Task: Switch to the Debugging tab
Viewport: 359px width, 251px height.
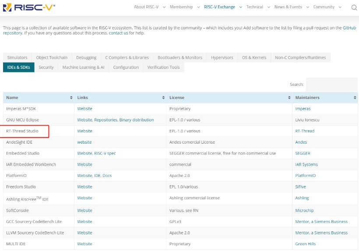Action: pos(86,57)
